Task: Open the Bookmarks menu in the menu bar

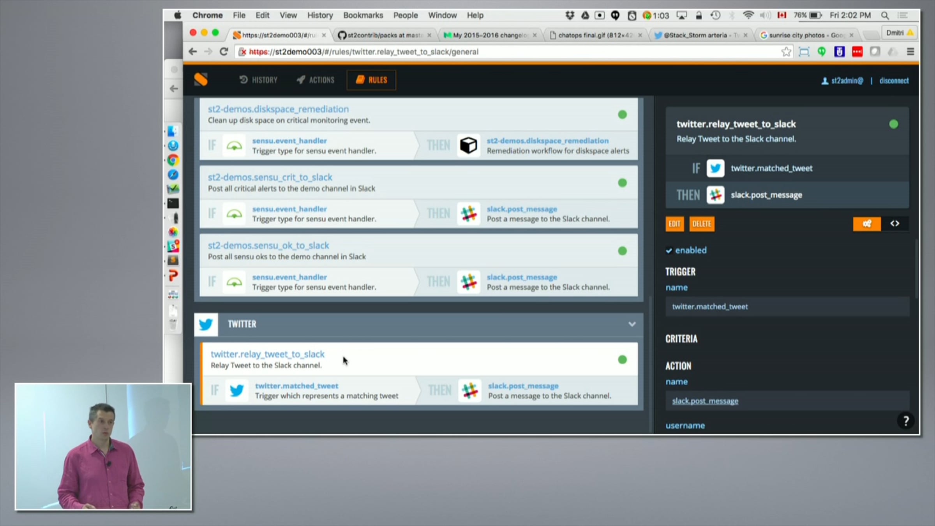Action: coord(363,15)
